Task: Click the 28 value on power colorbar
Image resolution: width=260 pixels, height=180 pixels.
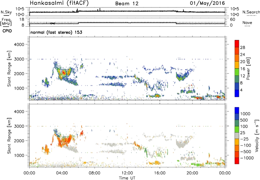Action: (242, 47)
